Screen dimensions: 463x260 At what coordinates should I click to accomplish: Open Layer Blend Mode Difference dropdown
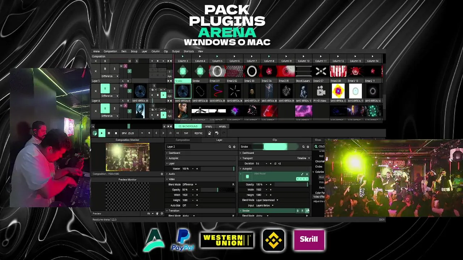click(x=190, y=185)
